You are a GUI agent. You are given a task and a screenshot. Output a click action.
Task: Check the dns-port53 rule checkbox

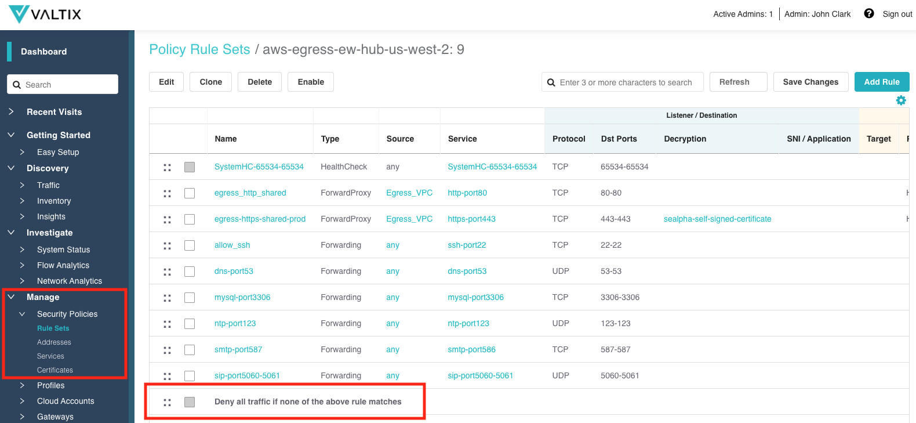pos(190,272)
